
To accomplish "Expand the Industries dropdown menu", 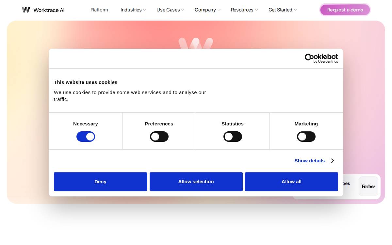I will click(x=133, y=10).
